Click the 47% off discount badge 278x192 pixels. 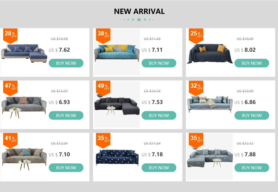click(10, 88)
